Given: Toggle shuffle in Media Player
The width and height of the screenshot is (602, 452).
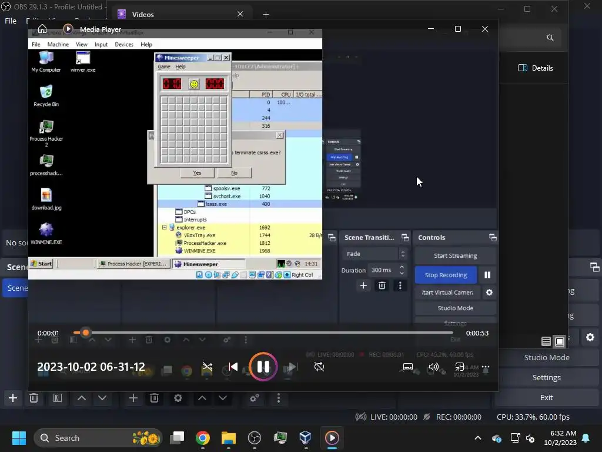Looking at the screenshot, I should [208, 367].
